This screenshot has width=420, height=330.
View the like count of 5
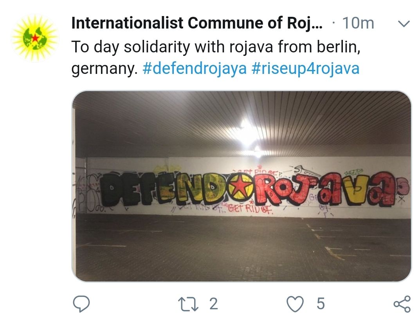coord(321,304)
